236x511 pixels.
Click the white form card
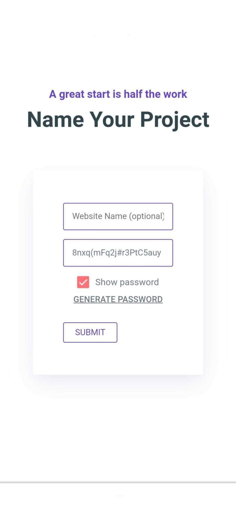tap(118, 356)
